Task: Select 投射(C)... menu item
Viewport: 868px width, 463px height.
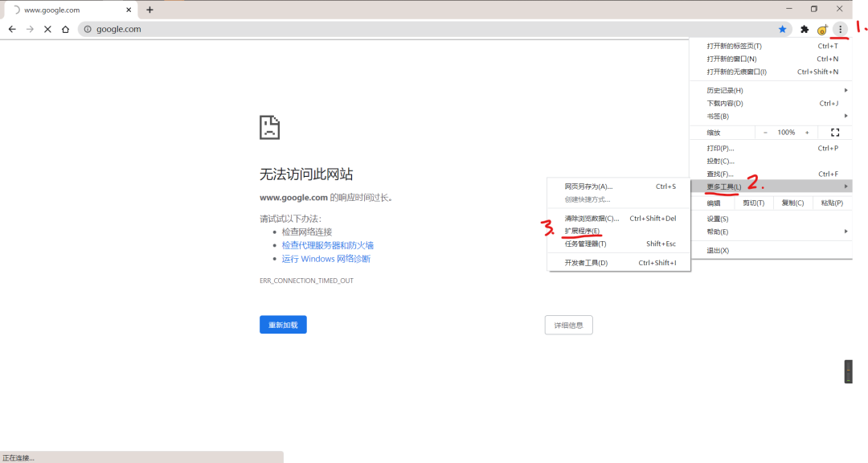Action: click(771, 161)
